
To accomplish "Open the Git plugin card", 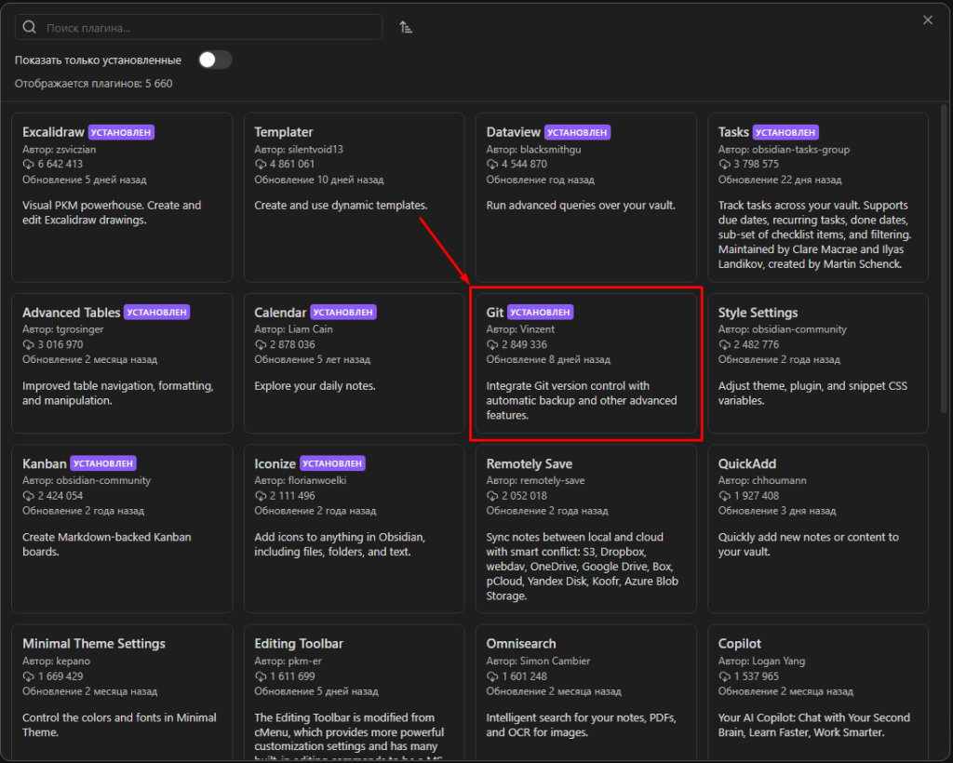I will point(586,363).
